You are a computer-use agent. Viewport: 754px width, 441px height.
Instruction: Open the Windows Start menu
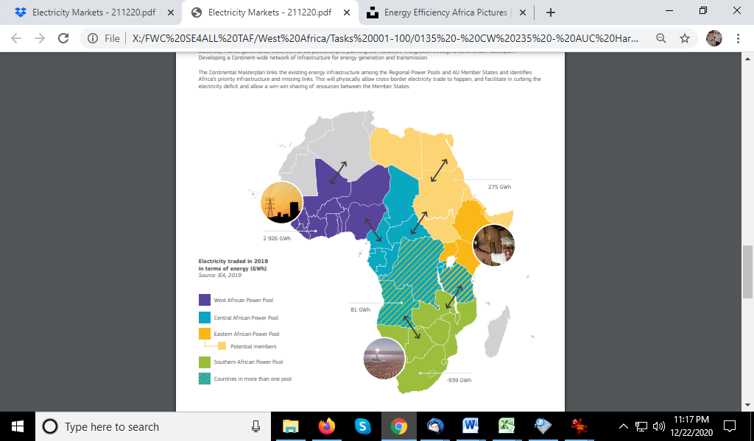18,426
